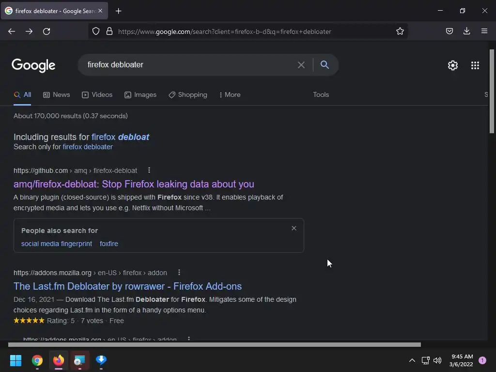496x372 pixels.
Task: Open the blue download arrow taskbar app
Action: coord(101,360)
